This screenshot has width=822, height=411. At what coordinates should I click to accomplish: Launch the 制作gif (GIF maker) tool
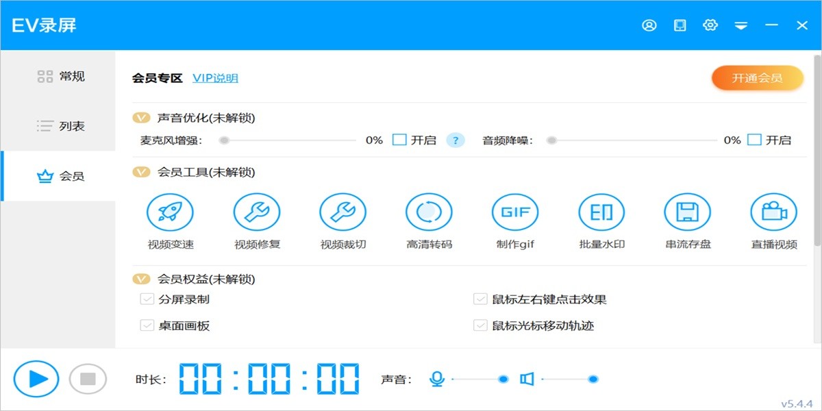coord(515,212)
